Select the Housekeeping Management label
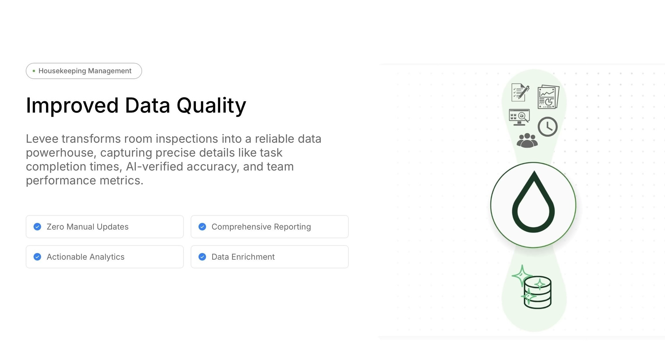Viewport: 665px width, 341px height. click(x=85, y=71)
